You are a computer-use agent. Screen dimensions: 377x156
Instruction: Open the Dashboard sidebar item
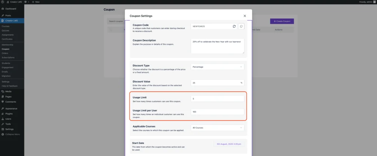point(10,8)
